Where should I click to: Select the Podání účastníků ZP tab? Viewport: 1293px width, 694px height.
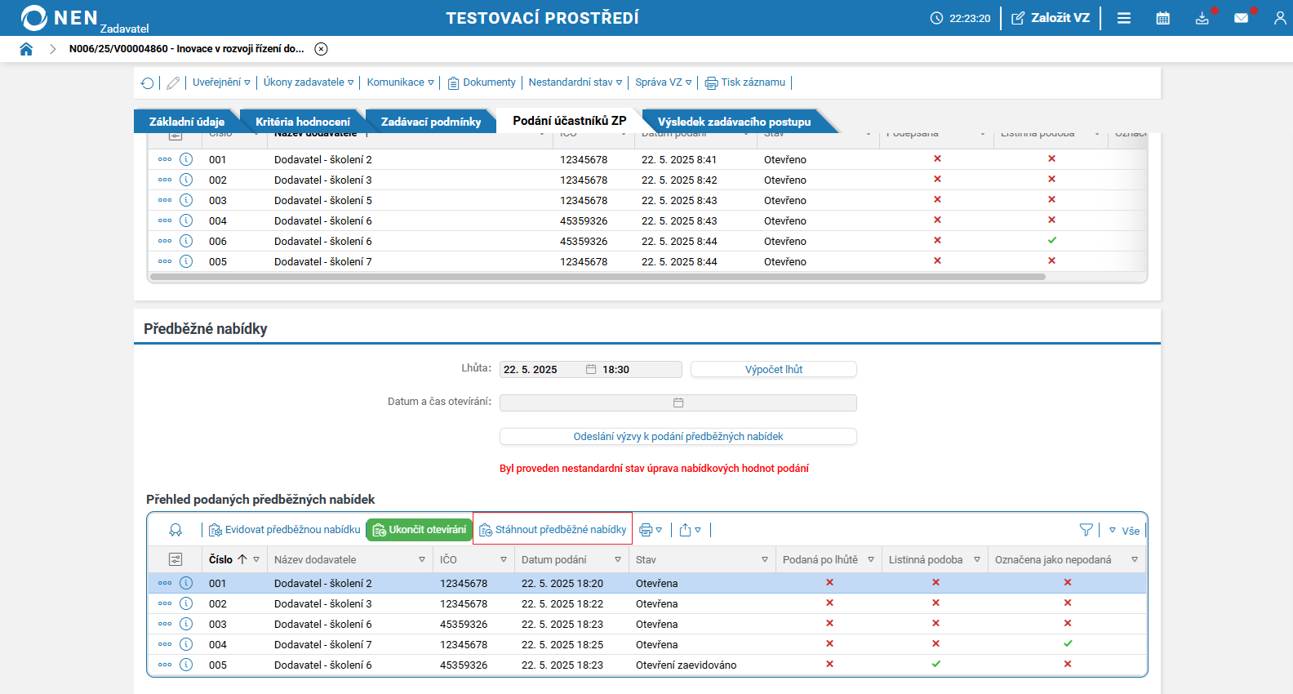[x=570, y=121]
